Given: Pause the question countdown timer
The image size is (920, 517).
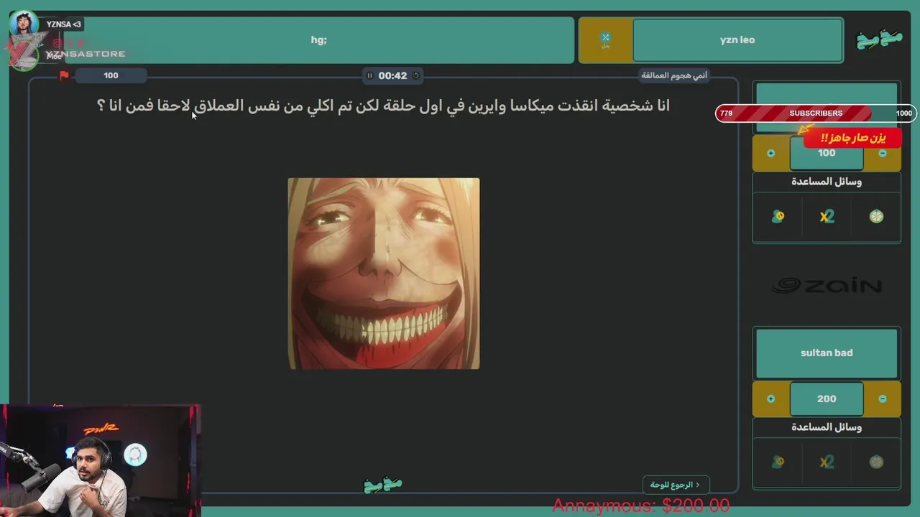Looking at the screenshot, I should [x=370, y=75].
